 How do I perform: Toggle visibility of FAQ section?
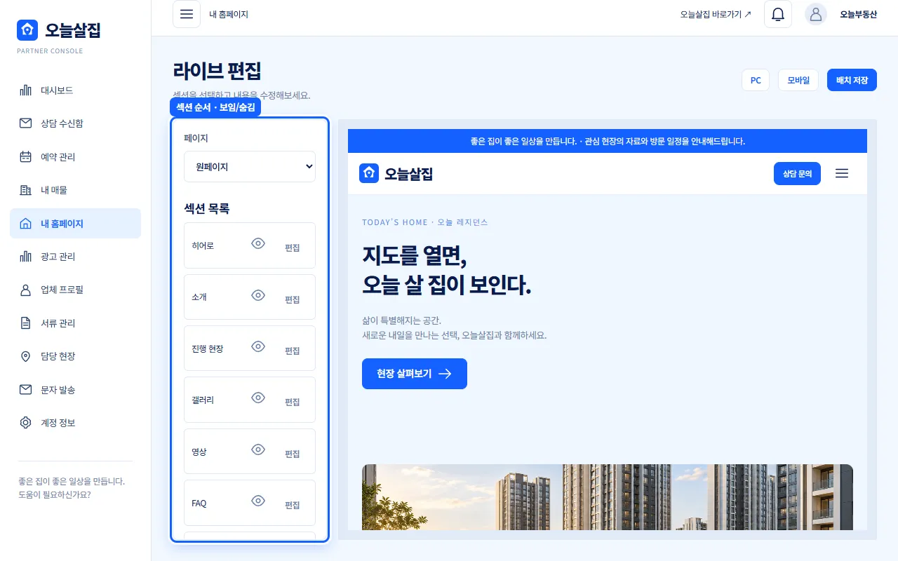point(258,501)
